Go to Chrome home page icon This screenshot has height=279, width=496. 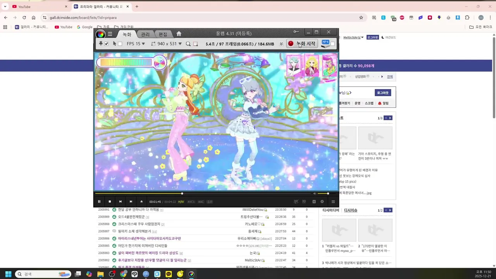point(34,17)
